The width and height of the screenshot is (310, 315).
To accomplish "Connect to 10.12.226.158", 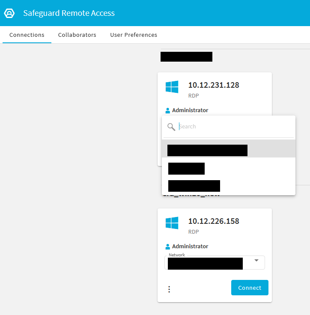I will click(x=250, y=288).
